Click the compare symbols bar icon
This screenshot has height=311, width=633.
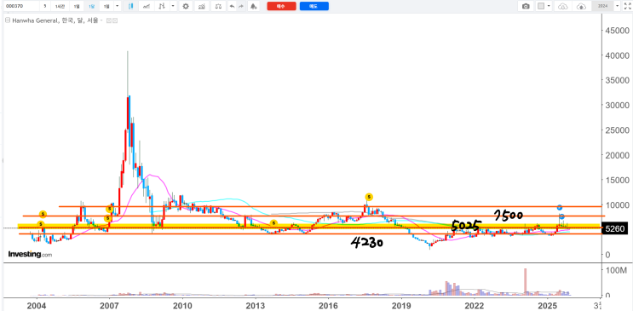(x=162, y=6)
